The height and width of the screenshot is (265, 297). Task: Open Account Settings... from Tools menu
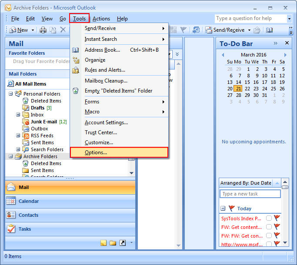click(x=119, y=123)
